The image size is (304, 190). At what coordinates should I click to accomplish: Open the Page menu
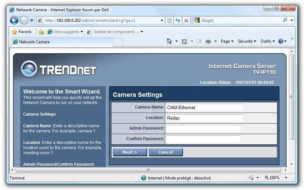tap(227, 41)
